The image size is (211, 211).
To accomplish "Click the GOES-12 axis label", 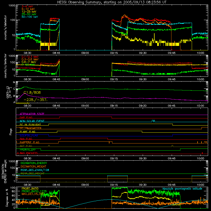I will 8,92.
